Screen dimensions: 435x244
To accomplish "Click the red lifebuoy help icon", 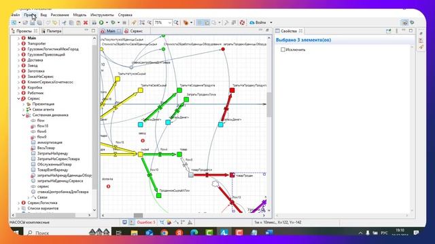I will click(242, 22).
